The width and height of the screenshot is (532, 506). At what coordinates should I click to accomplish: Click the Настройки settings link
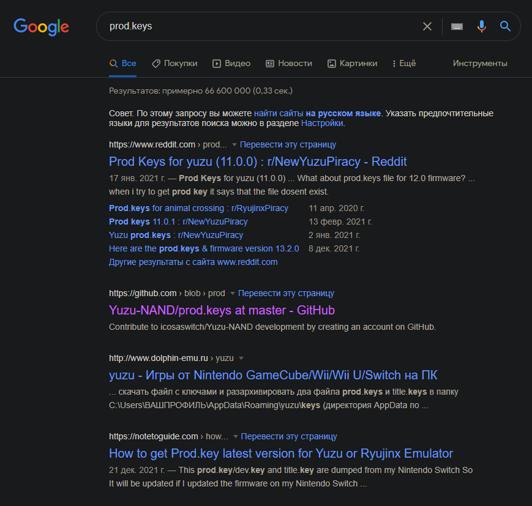322,123
